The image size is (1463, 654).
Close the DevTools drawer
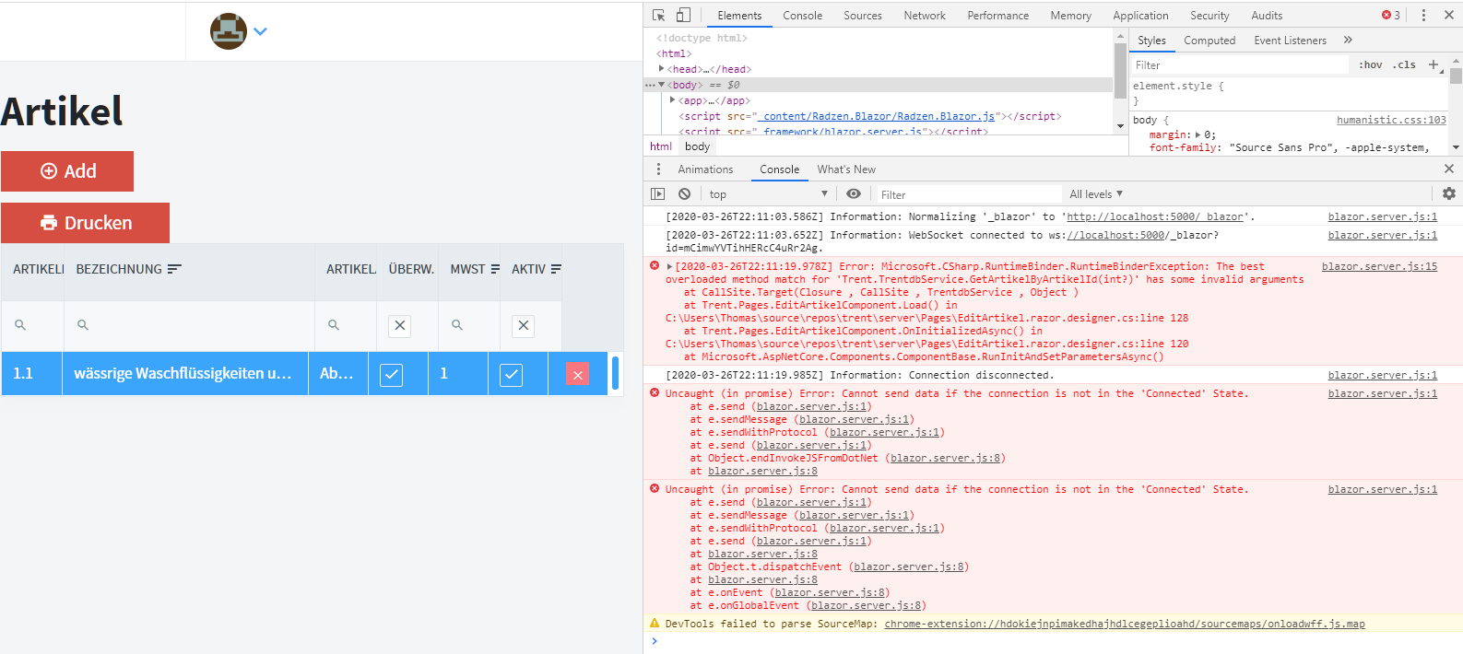(1449, 169)
